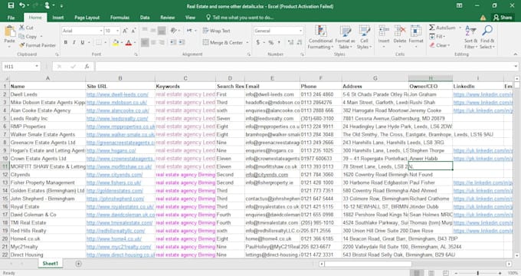Open the Fill dropdown
Screen dimensions: 521x276
(437, 36)
